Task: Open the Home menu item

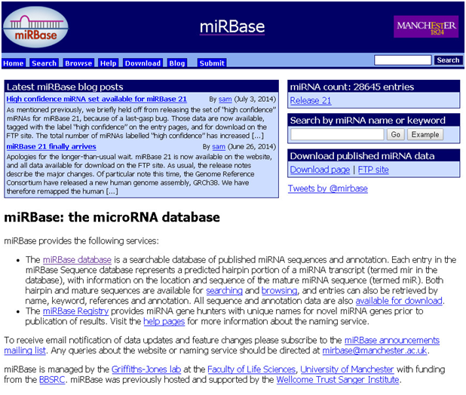Action: (x=14, y=63)
